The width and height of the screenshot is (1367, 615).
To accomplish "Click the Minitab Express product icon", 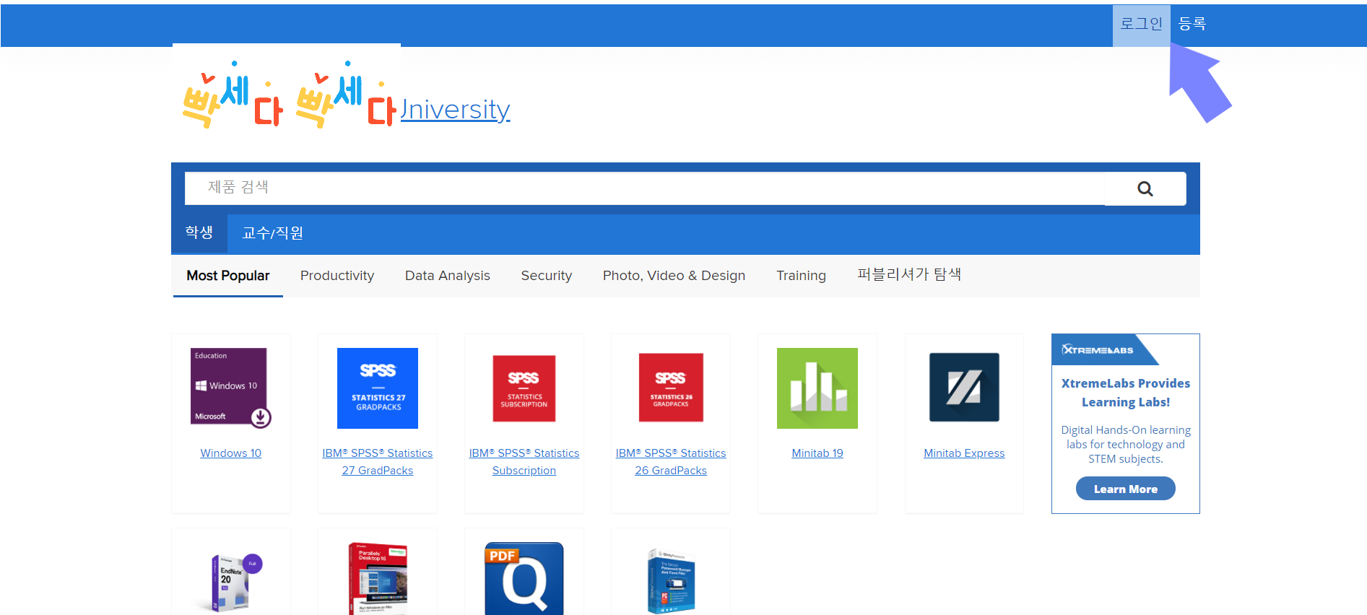I will pos(964,388).
